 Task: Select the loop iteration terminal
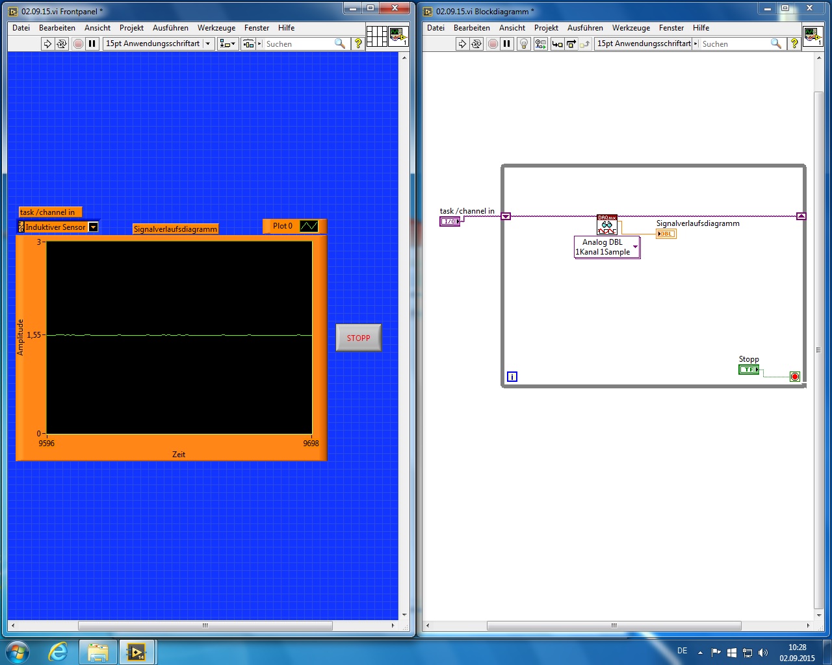click(x=512, y=377)
